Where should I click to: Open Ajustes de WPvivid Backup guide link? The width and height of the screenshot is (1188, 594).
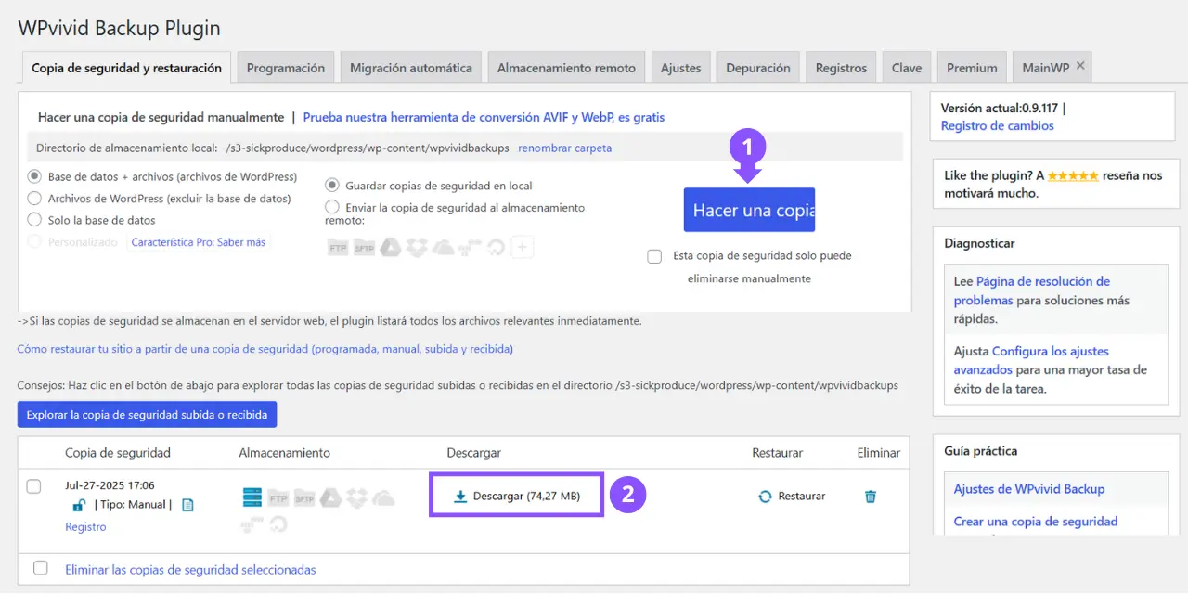(1029, 489)
